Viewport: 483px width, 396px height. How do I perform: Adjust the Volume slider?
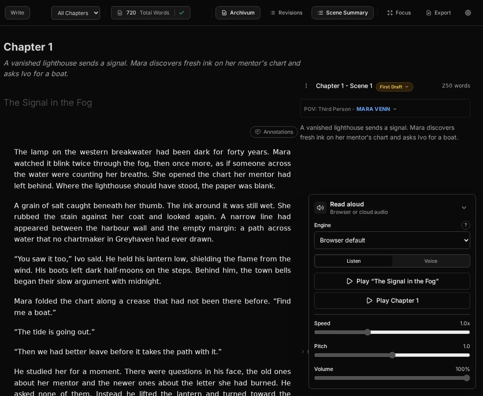[x=392, y=378]
